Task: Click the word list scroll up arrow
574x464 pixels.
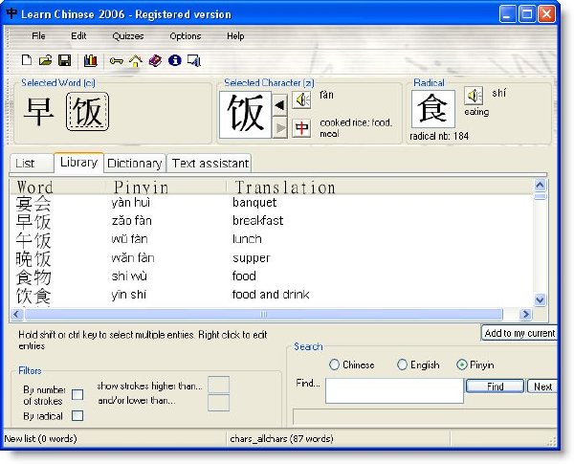Action: tap(540, 185)
